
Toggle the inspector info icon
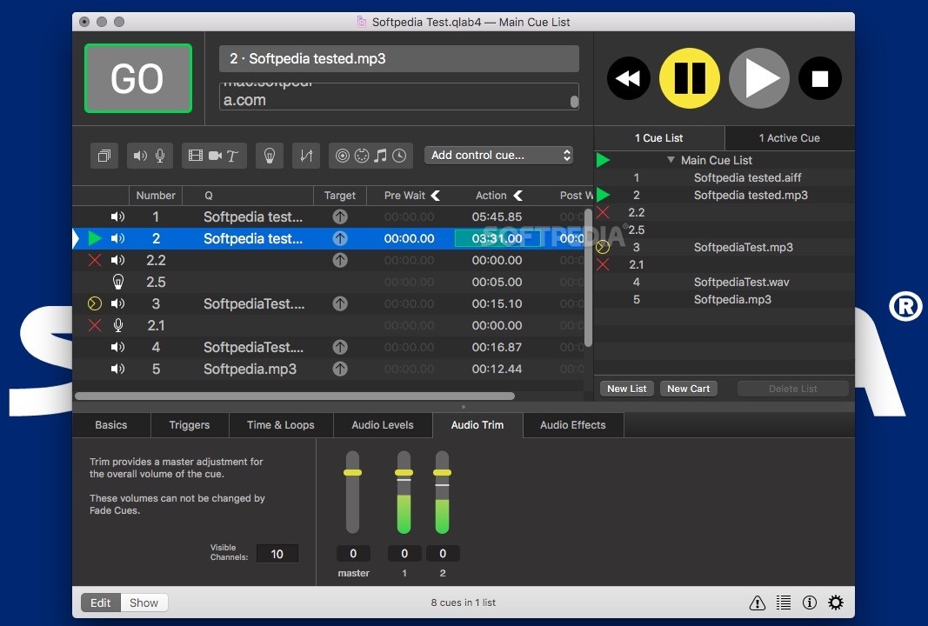coord(810,603)
